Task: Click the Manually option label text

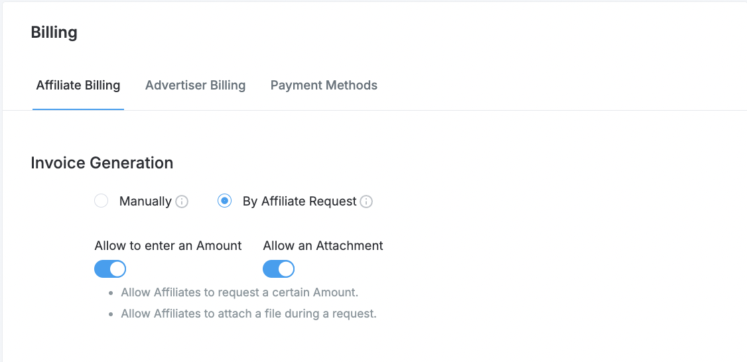Action: 145,202
